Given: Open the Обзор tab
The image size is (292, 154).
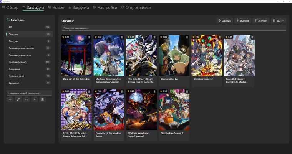Looking at the screenshot, I should (10, 8).
